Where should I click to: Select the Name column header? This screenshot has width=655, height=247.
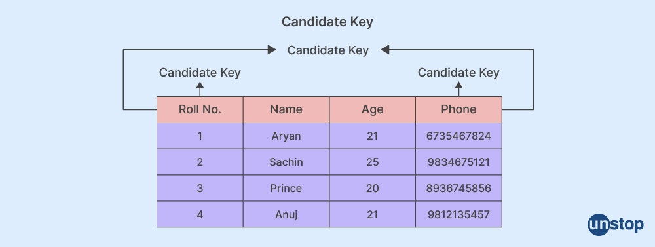click(x=286, y=109)
